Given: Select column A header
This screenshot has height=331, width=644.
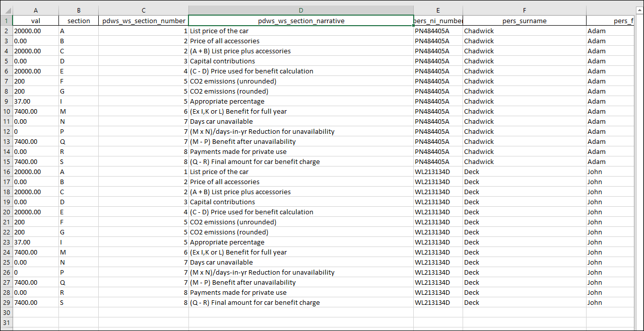Looking at the screenshot, I should pyautogui.click(x=36, y=10).
